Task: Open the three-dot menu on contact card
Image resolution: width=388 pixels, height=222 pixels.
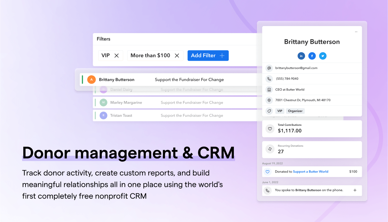Action: pos(356,32)
